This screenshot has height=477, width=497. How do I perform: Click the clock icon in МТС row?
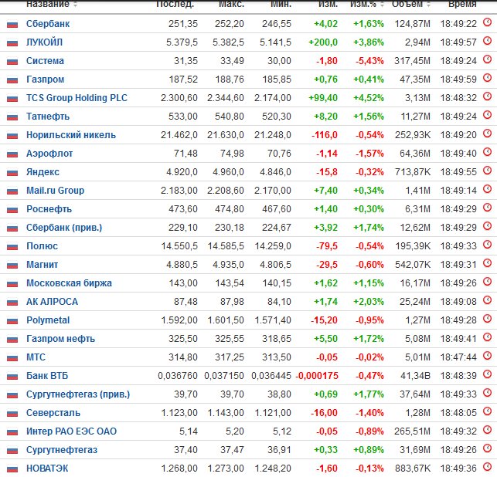[487, 356]
